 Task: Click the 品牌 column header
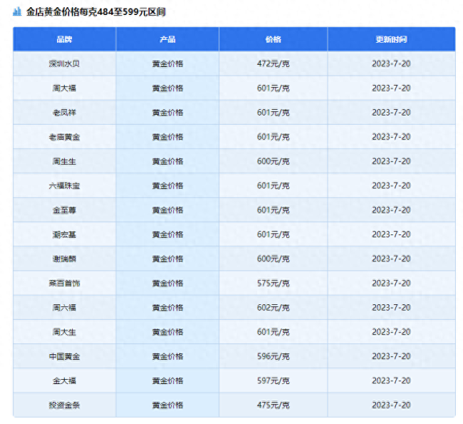pos(64,39)
